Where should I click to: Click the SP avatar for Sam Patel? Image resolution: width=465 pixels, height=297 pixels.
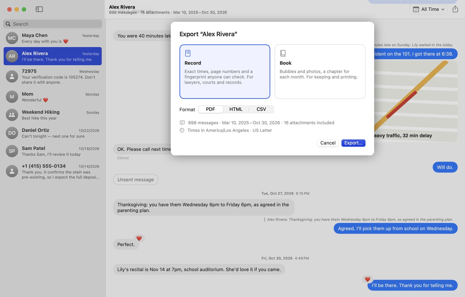(12, 151)
